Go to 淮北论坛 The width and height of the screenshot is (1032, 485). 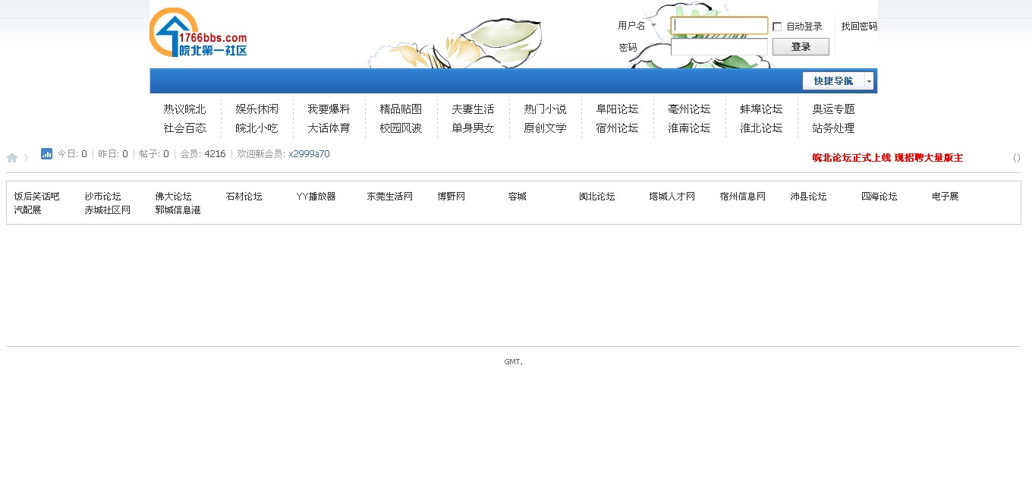point(761,128)
